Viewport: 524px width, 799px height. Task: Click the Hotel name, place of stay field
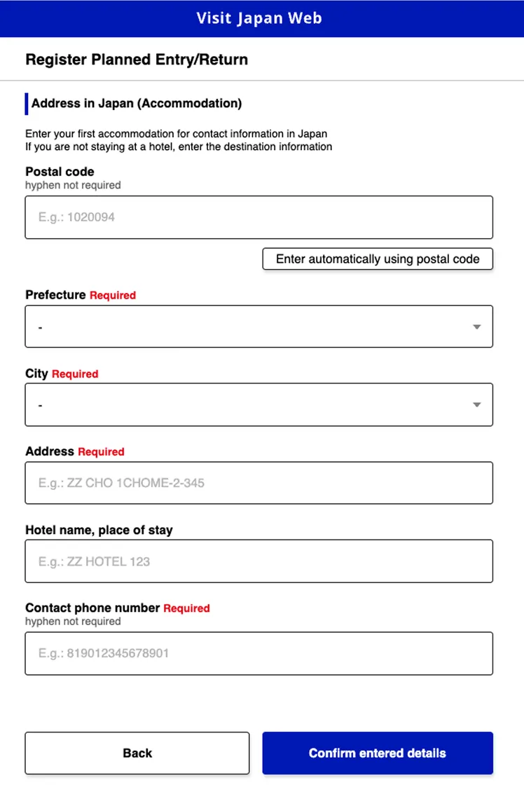click(x=259, y=561)
